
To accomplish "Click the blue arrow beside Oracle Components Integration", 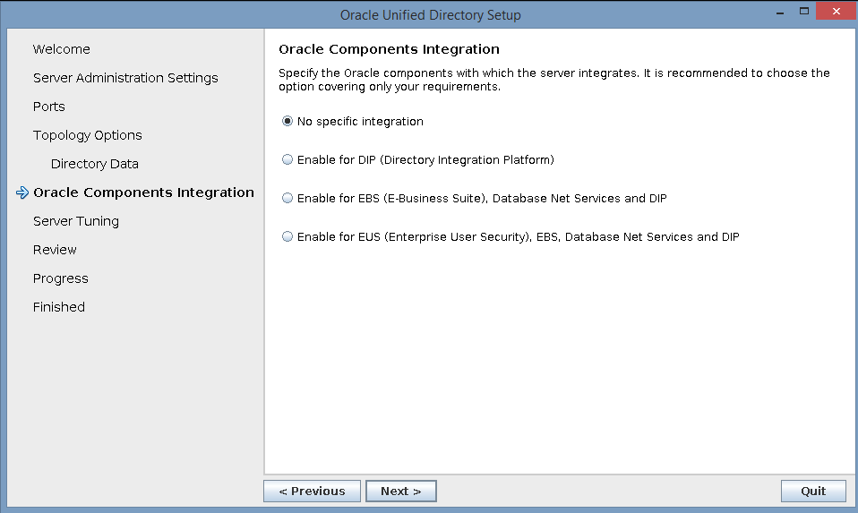I will coord(21,192).
